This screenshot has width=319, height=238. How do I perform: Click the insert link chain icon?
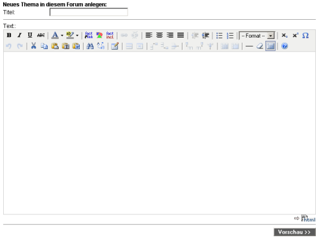click(124, 35)
